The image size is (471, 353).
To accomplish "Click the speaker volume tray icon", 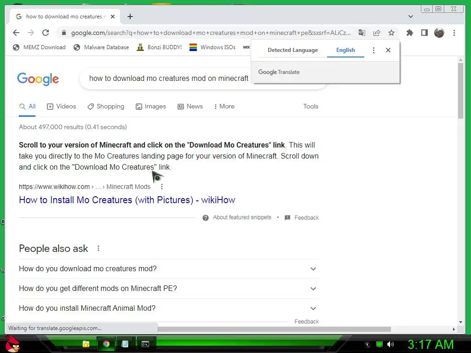I will point(391,344).
